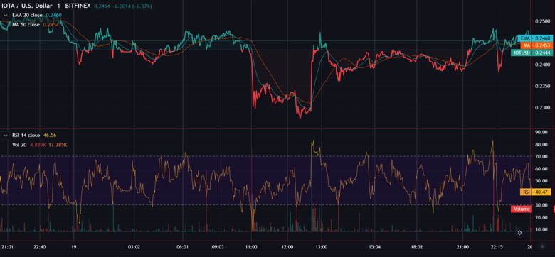Click the 50.00 RSI scale value
Screen dimensions: 555x257
click(542, 181)
